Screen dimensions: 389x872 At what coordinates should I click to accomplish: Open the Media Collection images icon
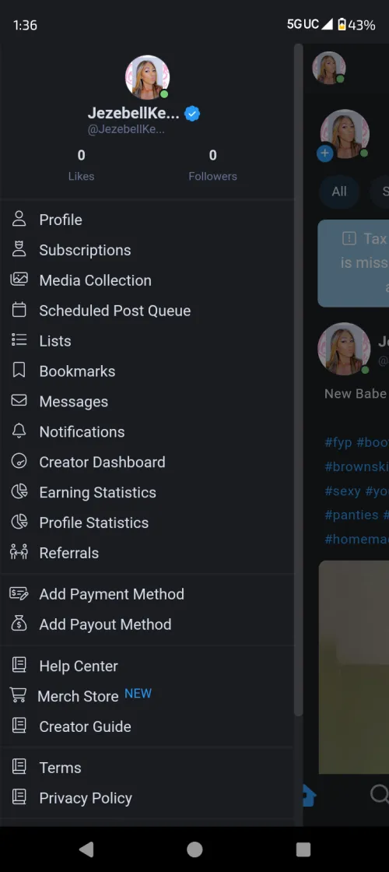(19, 280)
